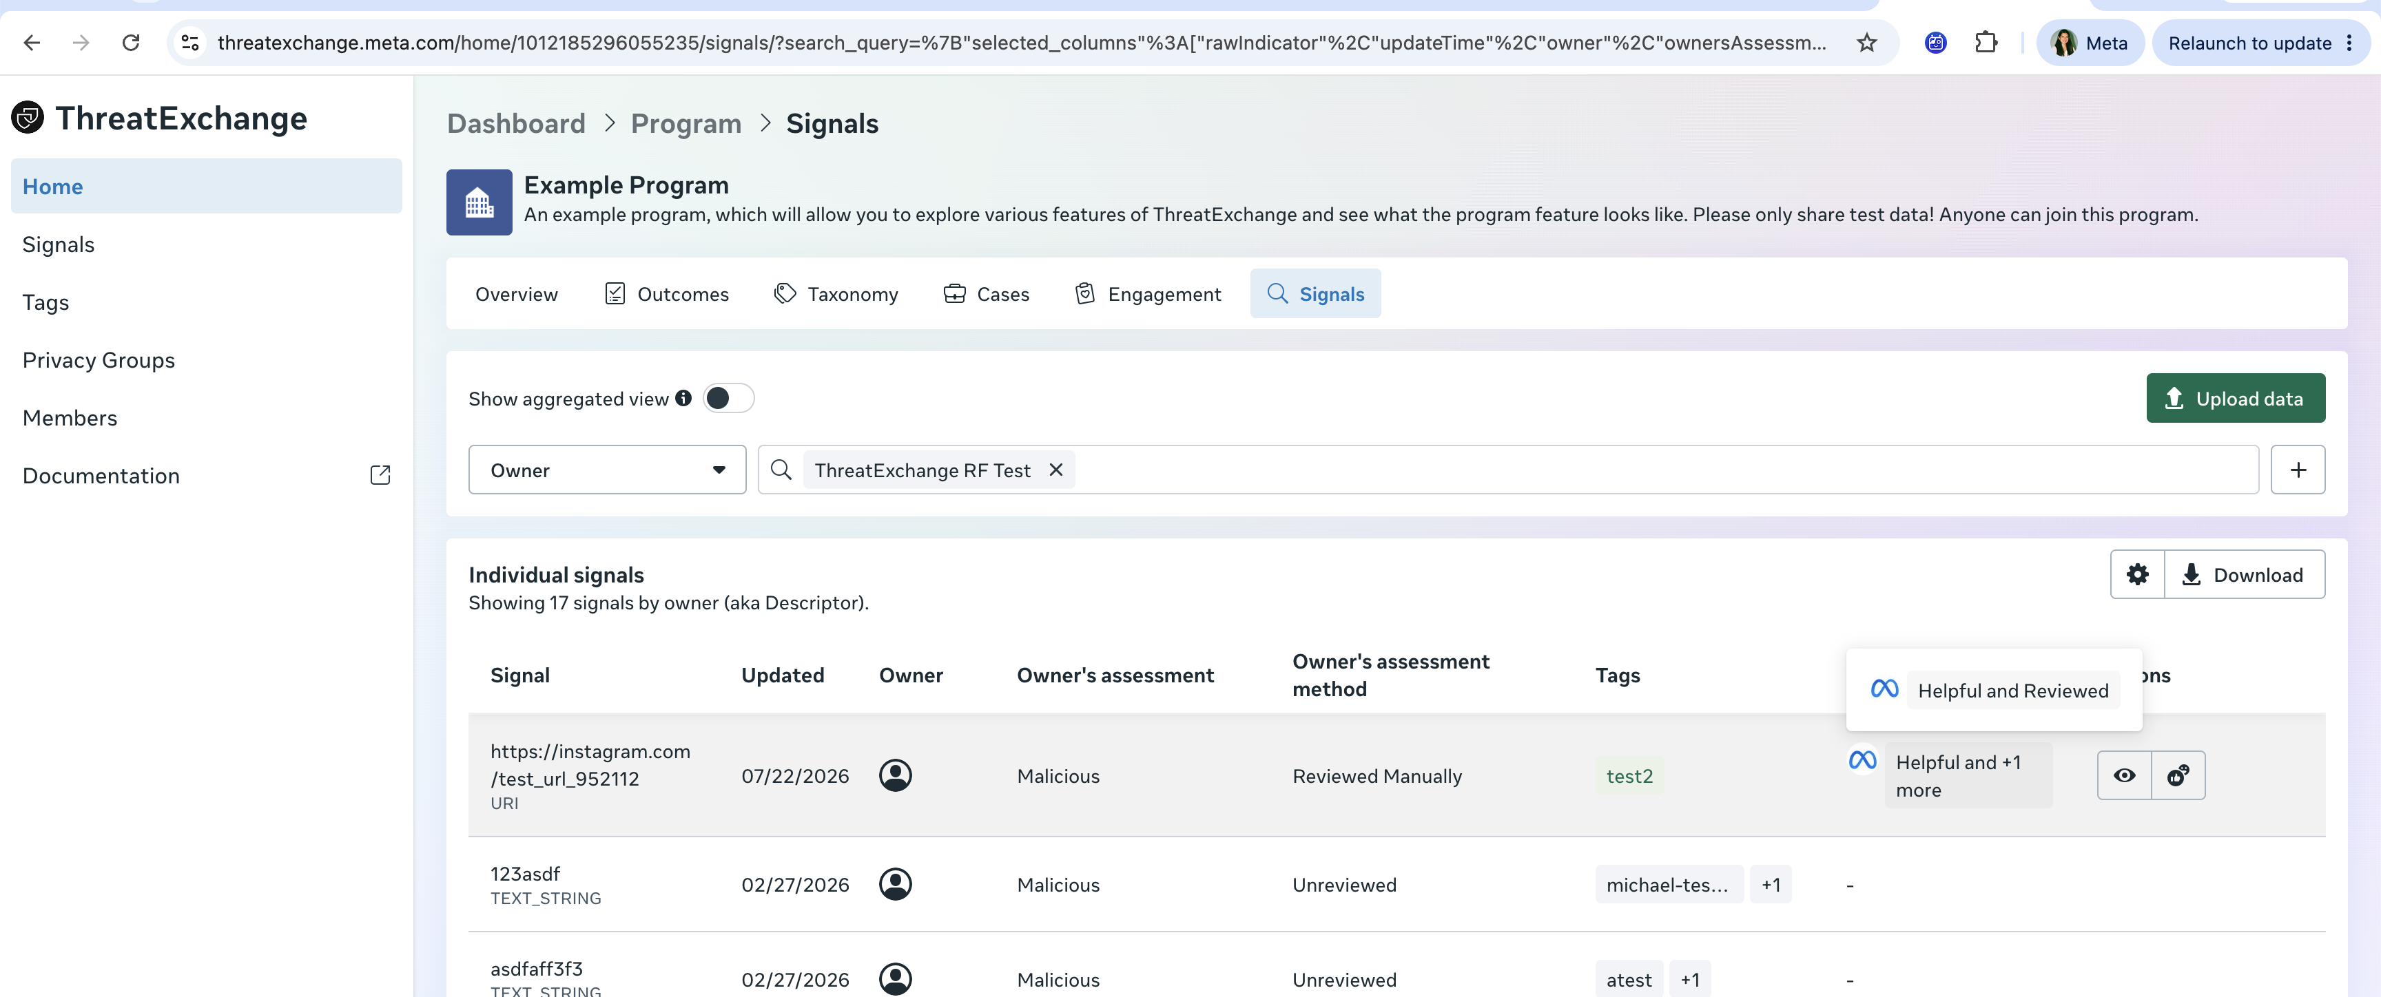Open the Chrome three-dot menu
The height and width of the screenshot is (997, 2381).
point(2349,43)
